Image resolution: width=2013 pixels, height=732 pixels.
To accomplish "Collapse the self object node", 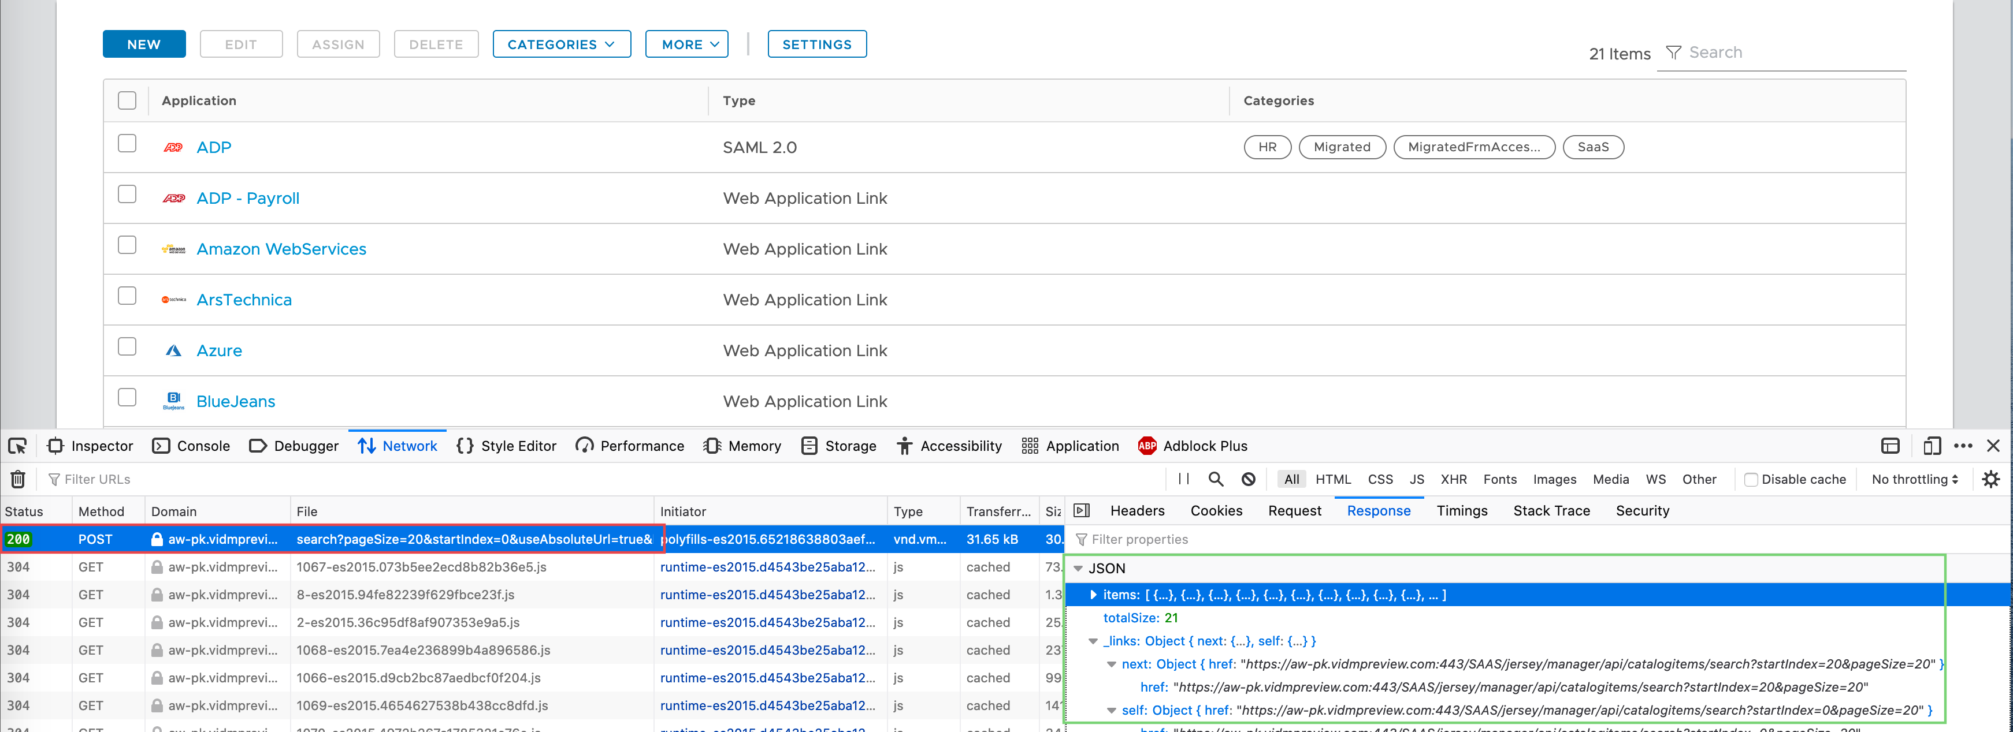I will (x=1111, y=711).
